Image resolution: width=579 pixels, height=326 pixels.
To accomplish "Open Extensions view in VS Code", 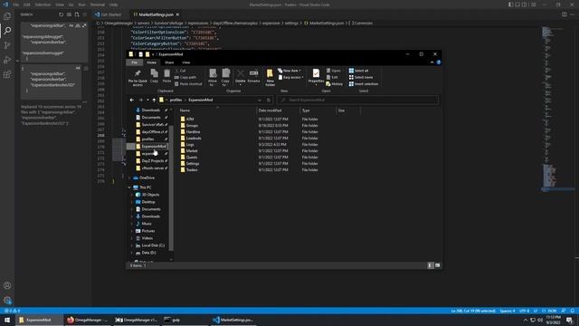I will pos(7,74).
